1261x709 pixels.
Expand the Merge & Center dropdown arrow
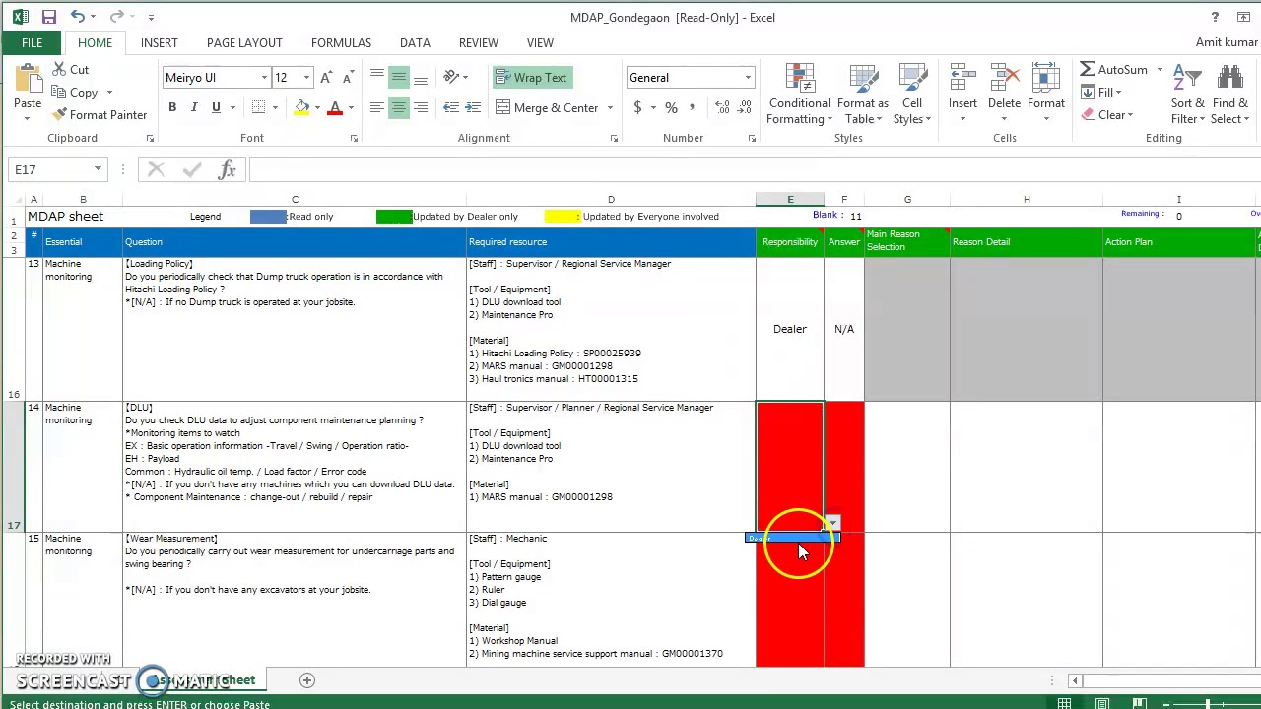[610, 108]
